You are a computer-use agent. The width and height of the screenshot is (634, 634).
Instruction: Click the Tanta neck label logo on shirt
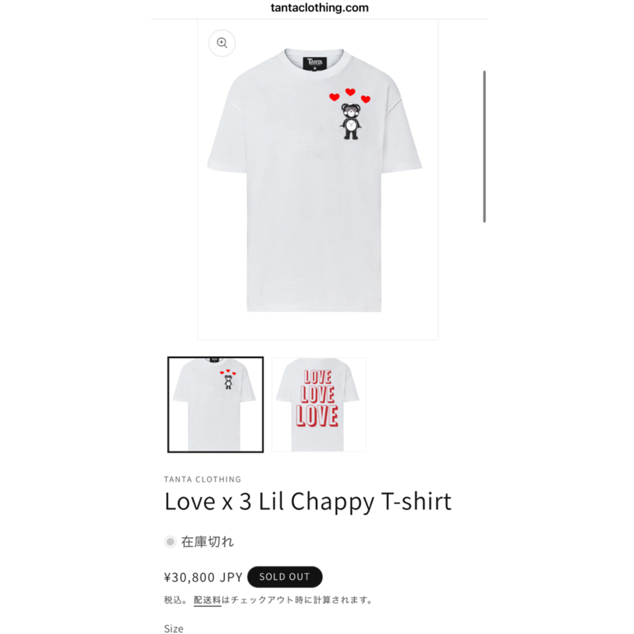(315, 63)
